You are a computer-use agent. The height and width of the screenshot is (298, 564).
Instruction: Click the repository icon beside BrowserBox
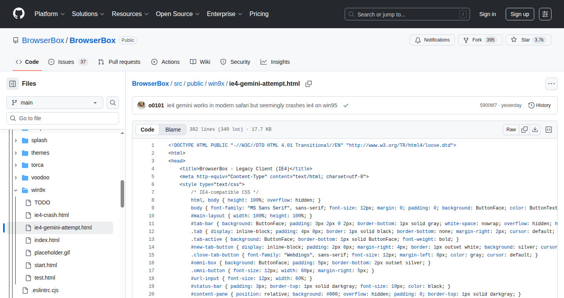click(x=16, y=40)
